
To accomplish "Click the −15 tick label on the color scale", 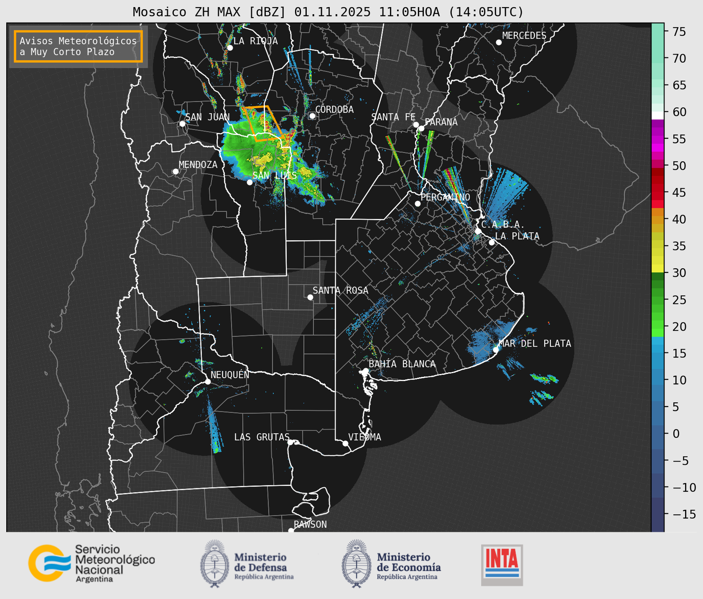I will (683, 514).
